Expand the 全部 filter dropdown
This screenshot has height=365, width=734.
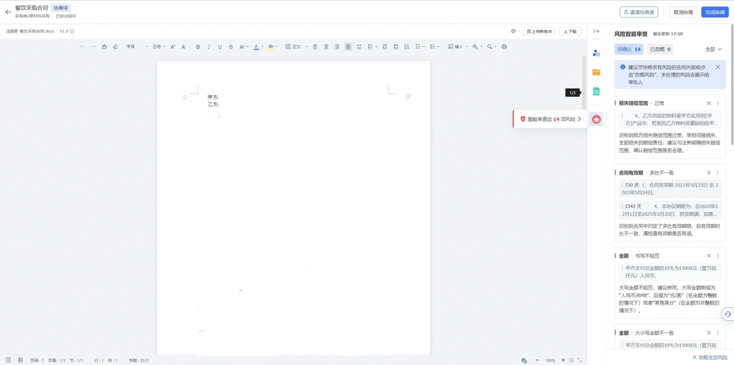click(x=713, y=49)
